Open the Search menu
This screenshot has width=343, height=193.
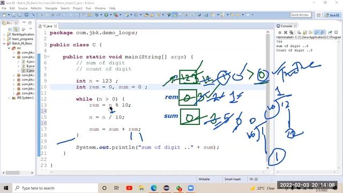(65, 8)
